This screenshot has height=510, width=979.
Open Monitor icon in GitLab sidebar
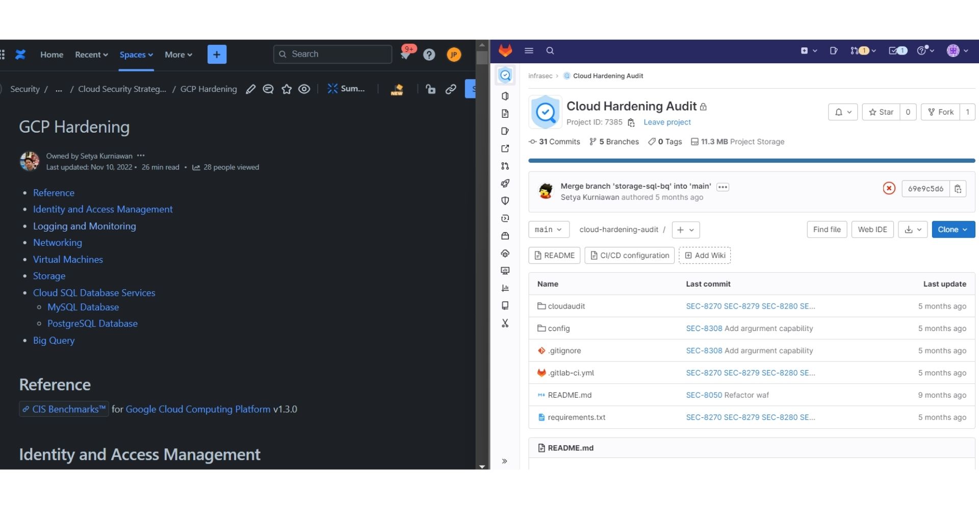505,271
